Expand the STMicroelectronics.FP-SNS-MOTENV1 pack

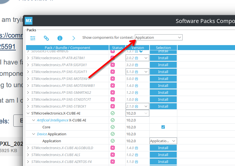pos(28,79)
